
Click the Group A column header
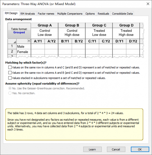(45, 25)
